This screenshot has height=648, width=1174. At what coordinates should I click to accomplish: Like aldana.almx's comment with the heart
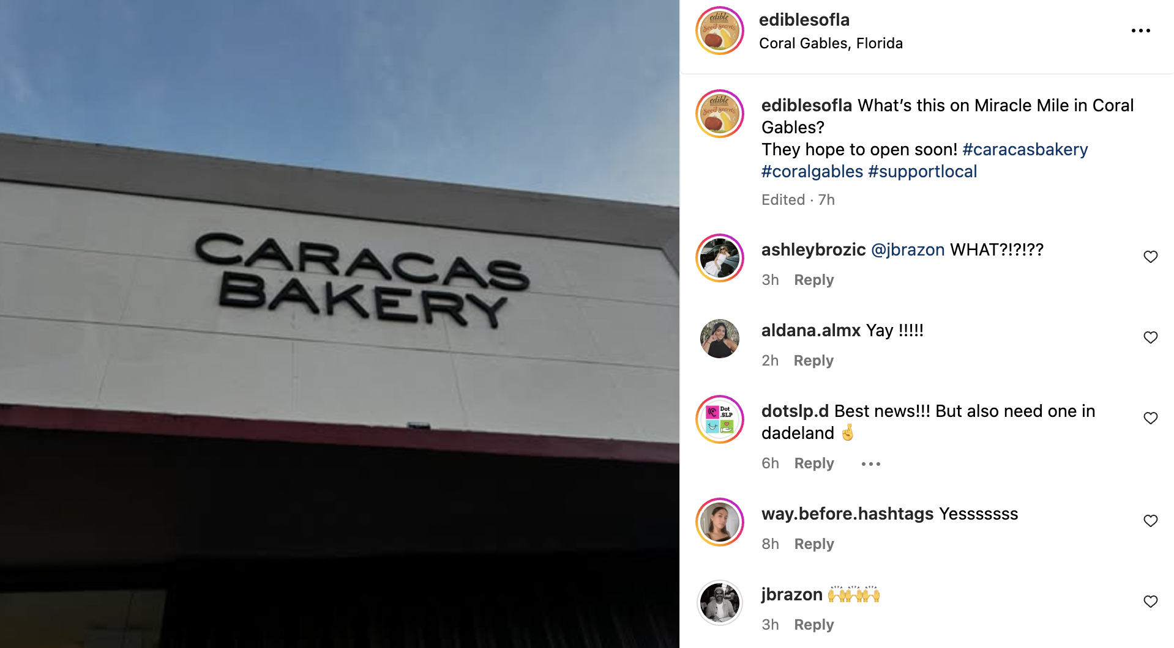coord(1151,337)
